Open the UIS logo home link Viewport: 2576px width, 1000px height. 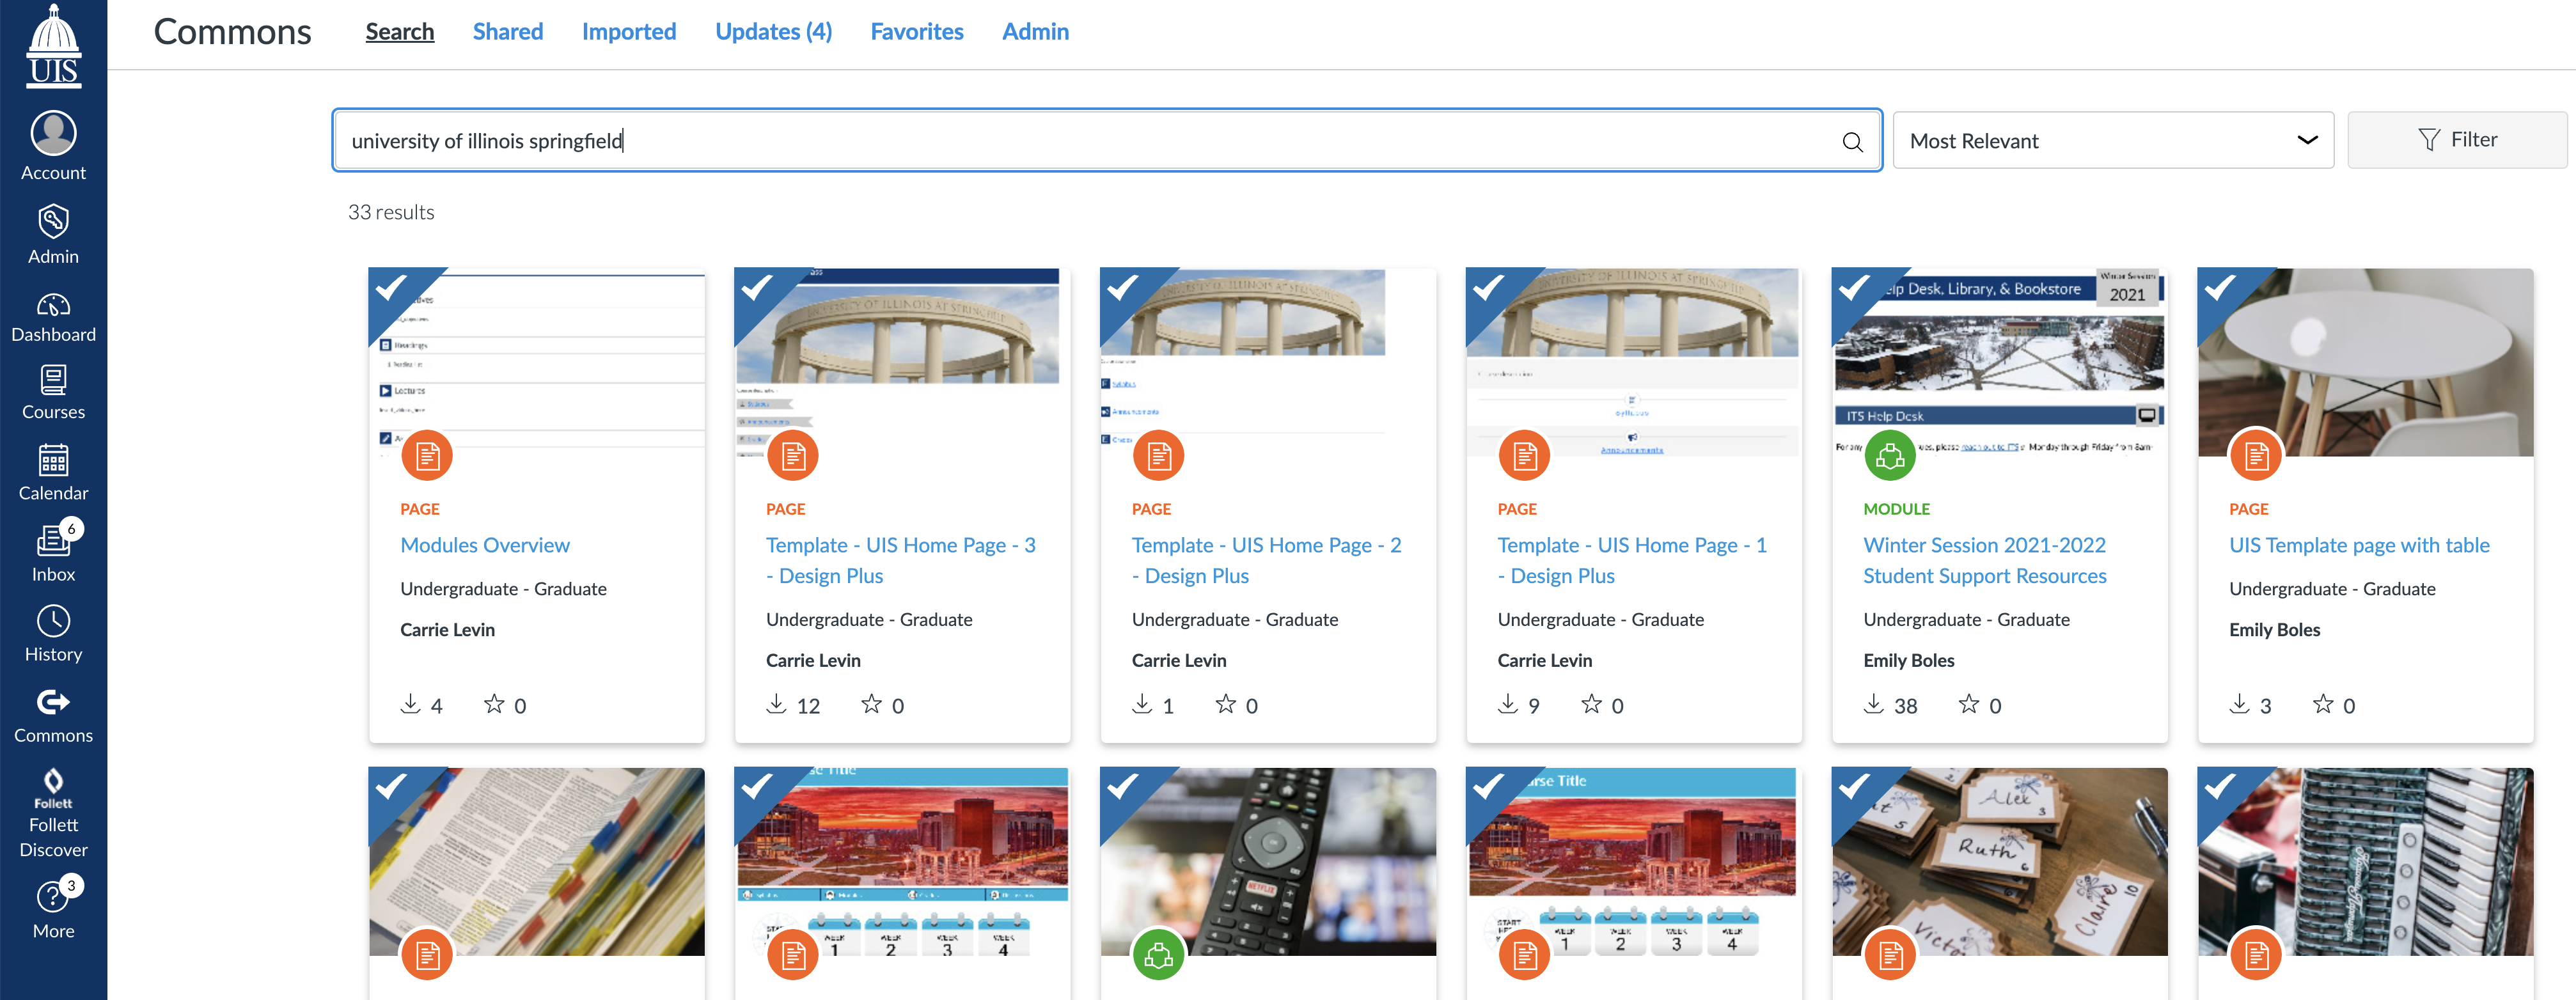53,46
